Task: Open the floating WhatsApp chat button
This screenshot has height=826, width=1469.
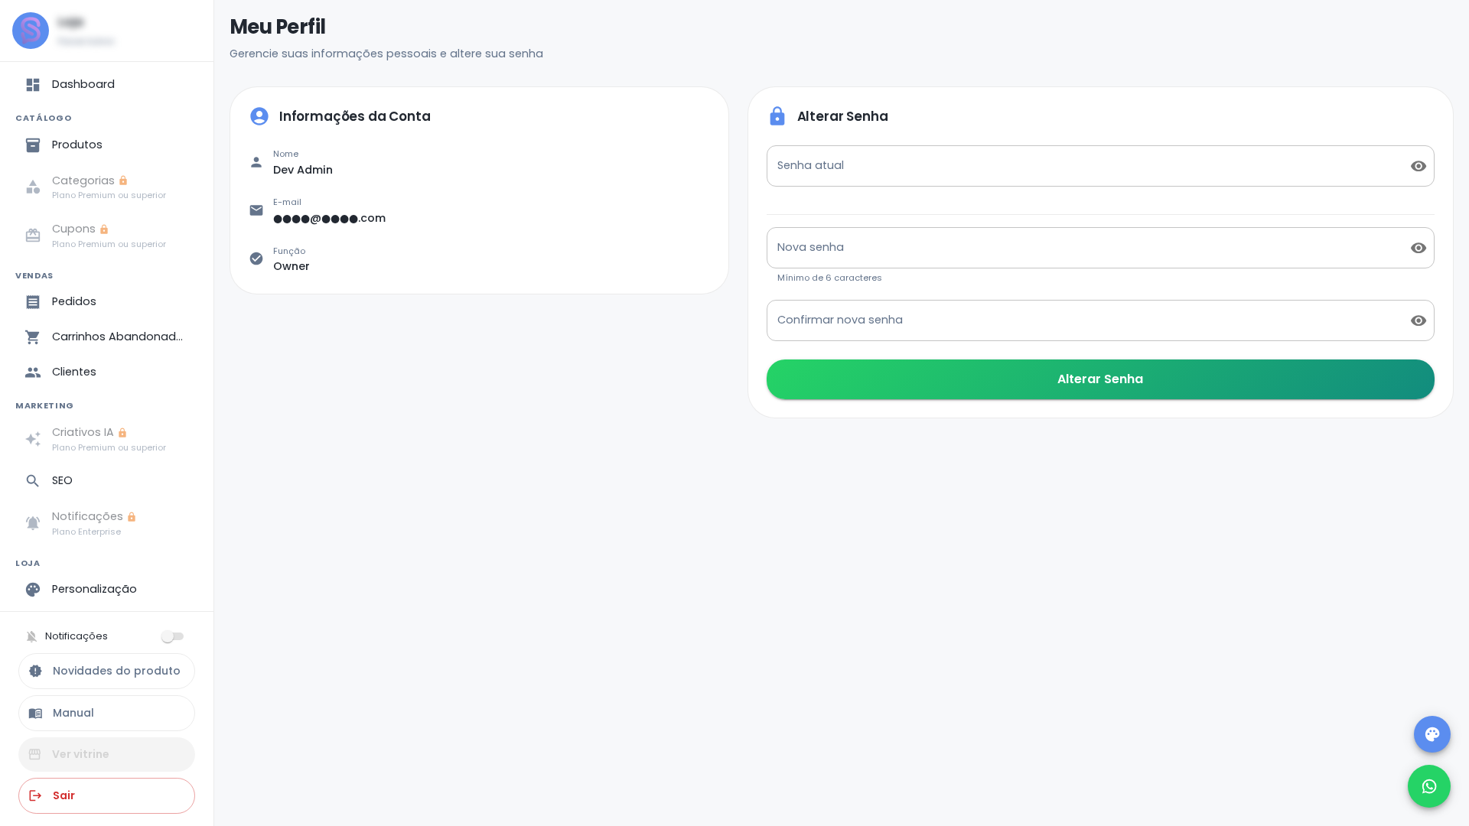Action: (x=1429, y=786)
